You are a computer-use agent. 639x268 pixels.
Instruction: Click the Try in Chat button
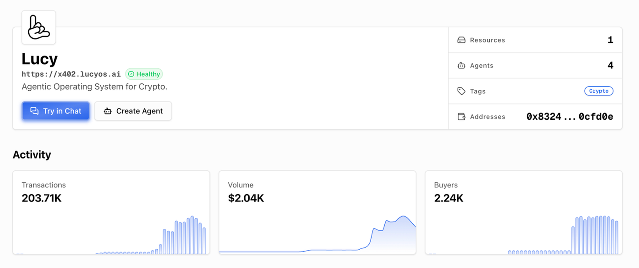(x=56, y=111)
